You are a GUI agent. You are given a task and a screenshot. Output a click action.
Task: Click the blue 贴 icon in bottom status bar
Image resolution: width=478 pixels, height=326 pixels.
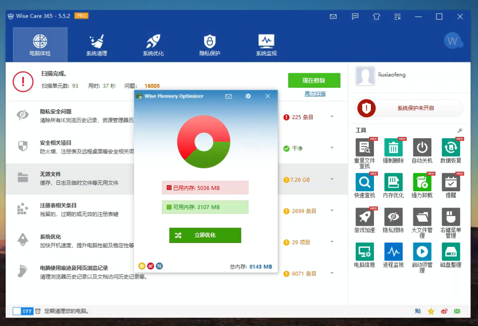(x=418, y=311)
